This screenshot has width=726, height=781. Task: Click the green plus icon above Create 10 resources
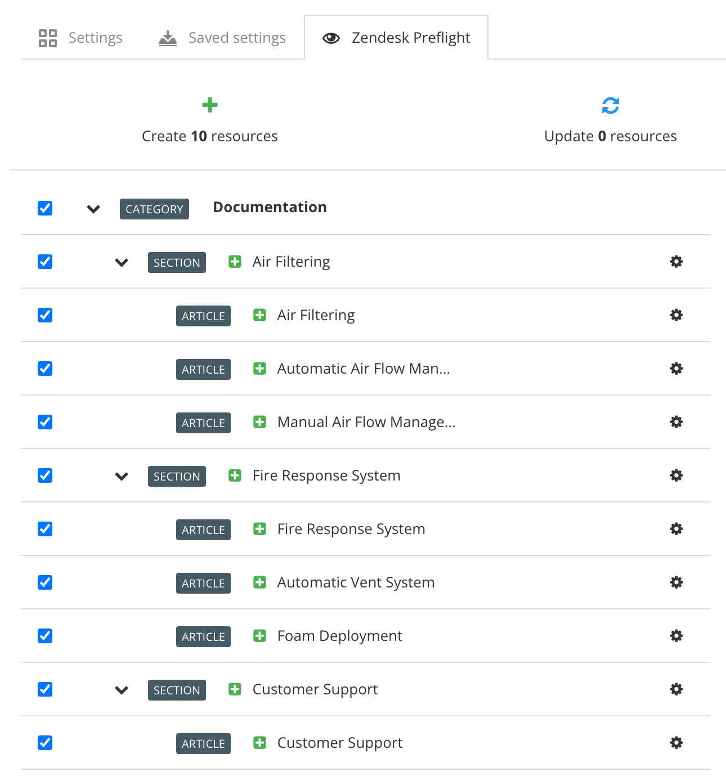[x=210, y=105]
